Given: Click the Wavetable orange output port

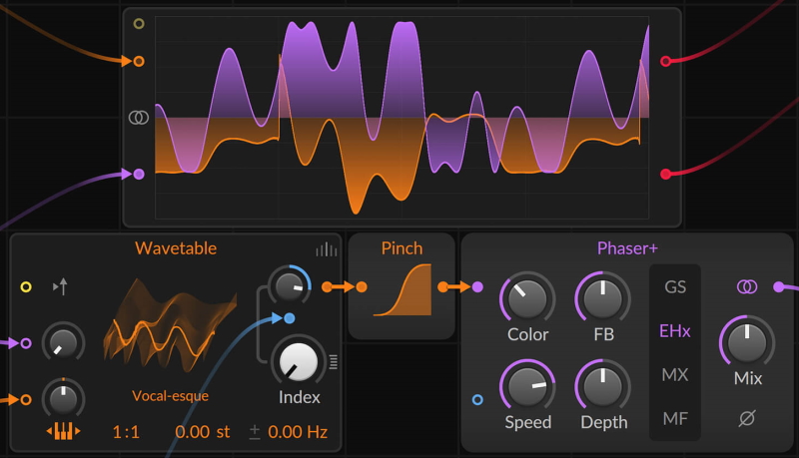Looking at the screenshot, I should point(327,287).
